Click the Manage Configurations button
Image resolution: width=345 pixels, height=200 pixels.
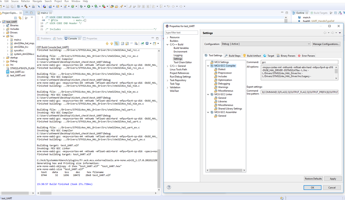click(x=326, y=44)
